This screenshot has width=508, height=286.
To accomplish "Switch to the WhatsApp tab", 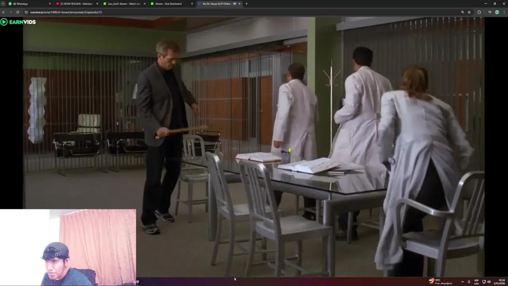I will [x=30, y=4].
